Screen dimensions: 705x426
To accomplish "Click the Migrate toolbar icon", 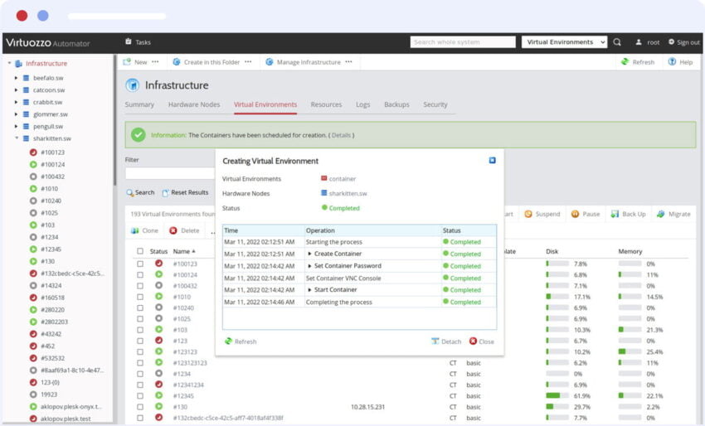I will click(x=662, y=214).
